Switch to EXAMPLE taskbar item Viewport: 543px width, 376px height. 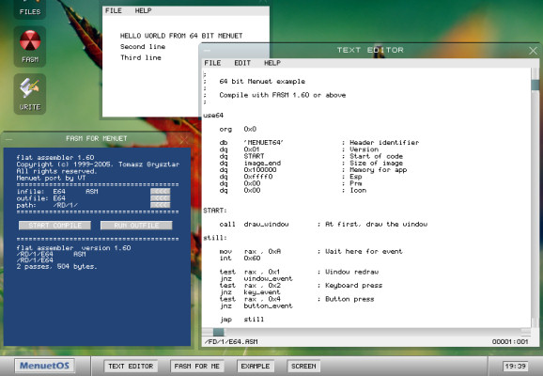point(256,366)
